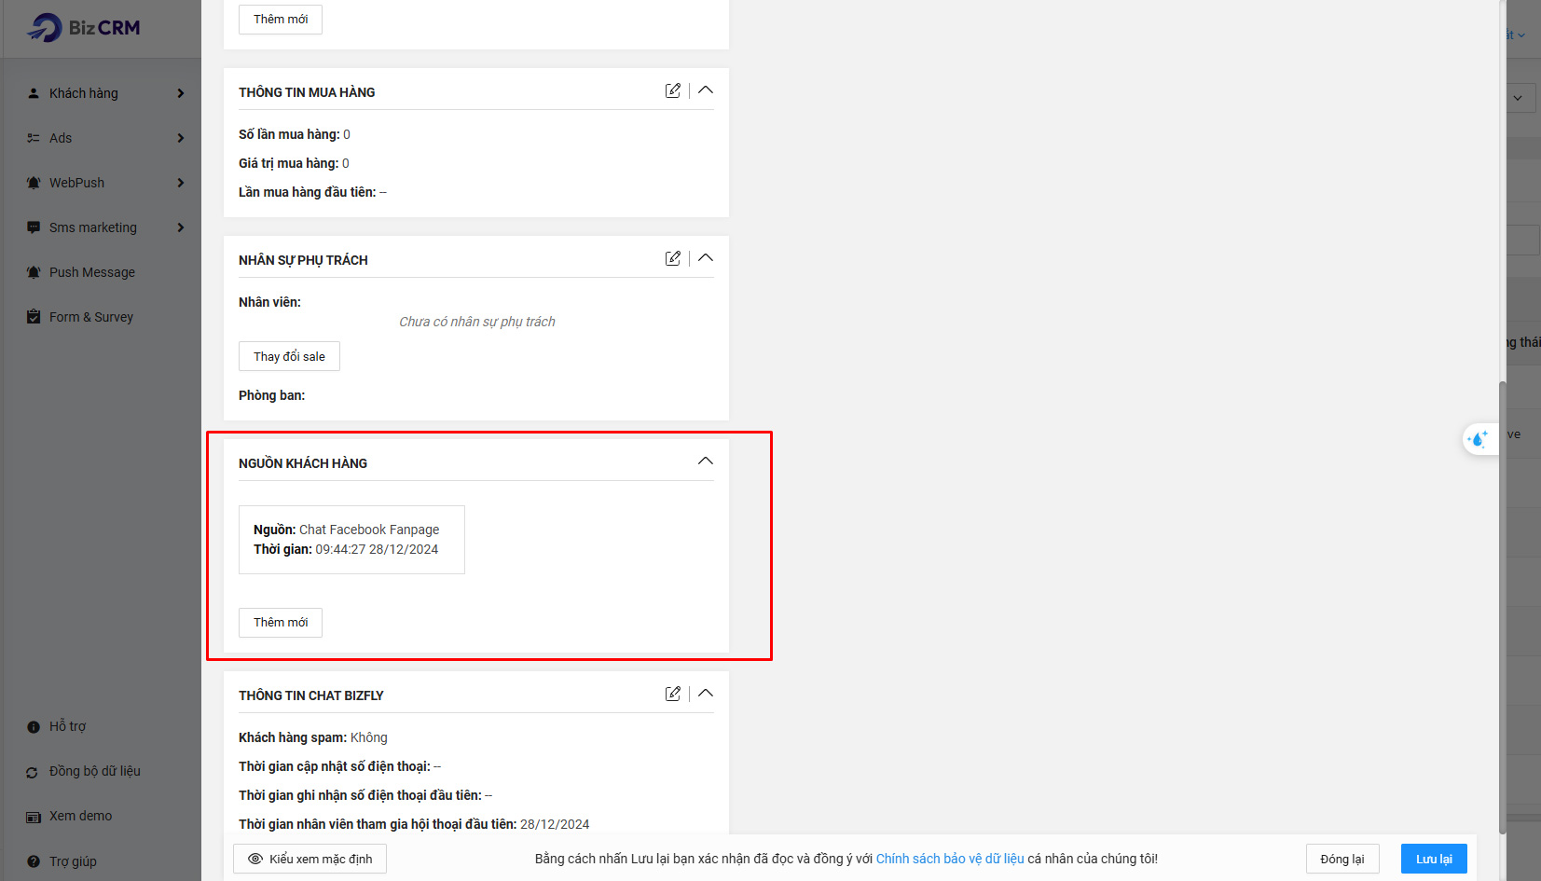Edit the Thông tin chat Bizfly section
This screenshot has height=881, width=1541.
[x=672, y=694]
